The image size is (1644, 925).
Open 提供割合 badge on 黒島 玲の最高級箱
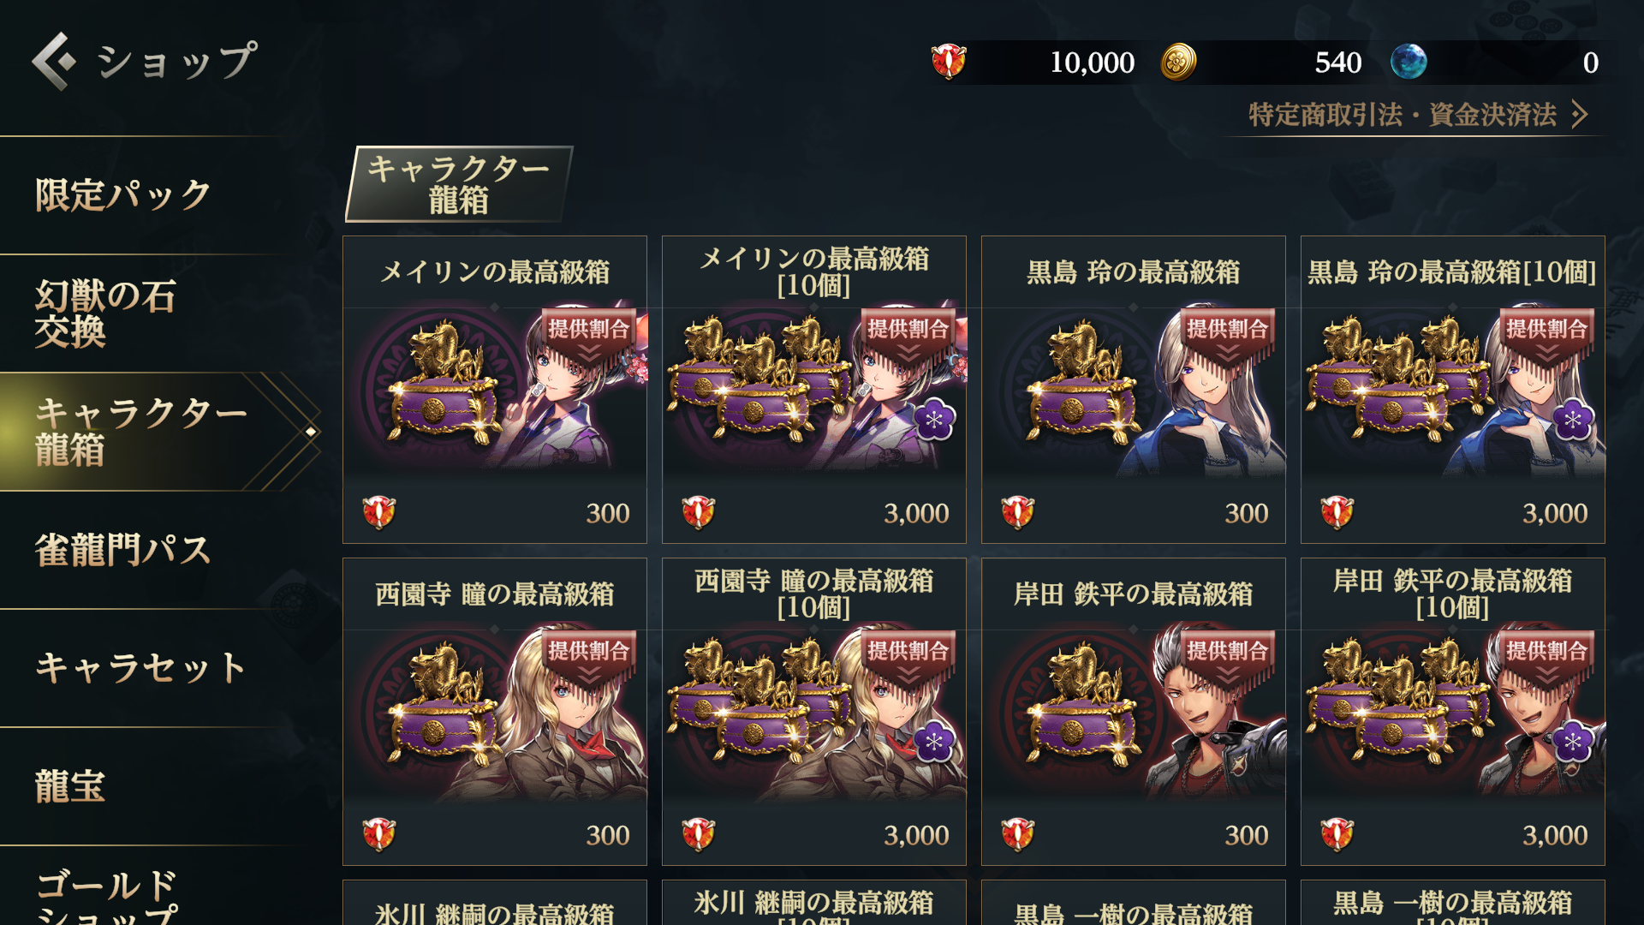coord(1228,337)
